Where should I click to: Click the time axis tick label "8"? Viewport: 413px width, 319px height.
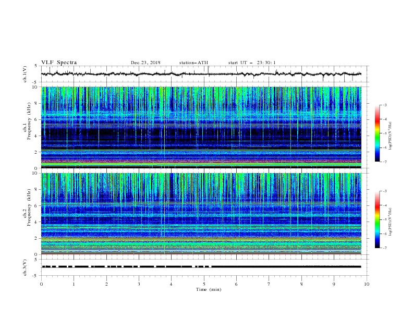301,284
